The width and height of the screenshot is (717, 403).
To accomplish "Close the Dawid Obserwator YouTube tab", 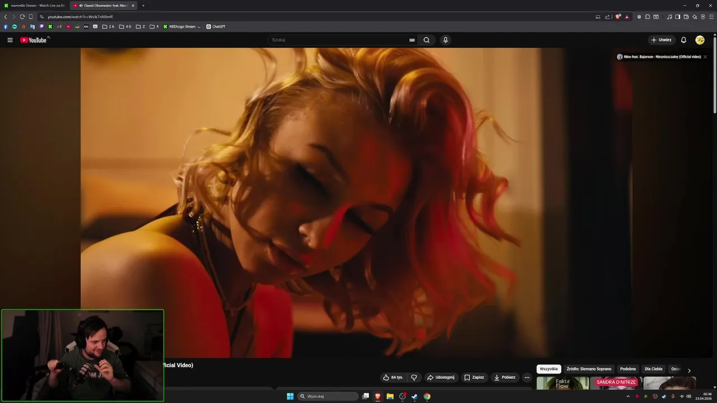I will (x=133, y=6).
